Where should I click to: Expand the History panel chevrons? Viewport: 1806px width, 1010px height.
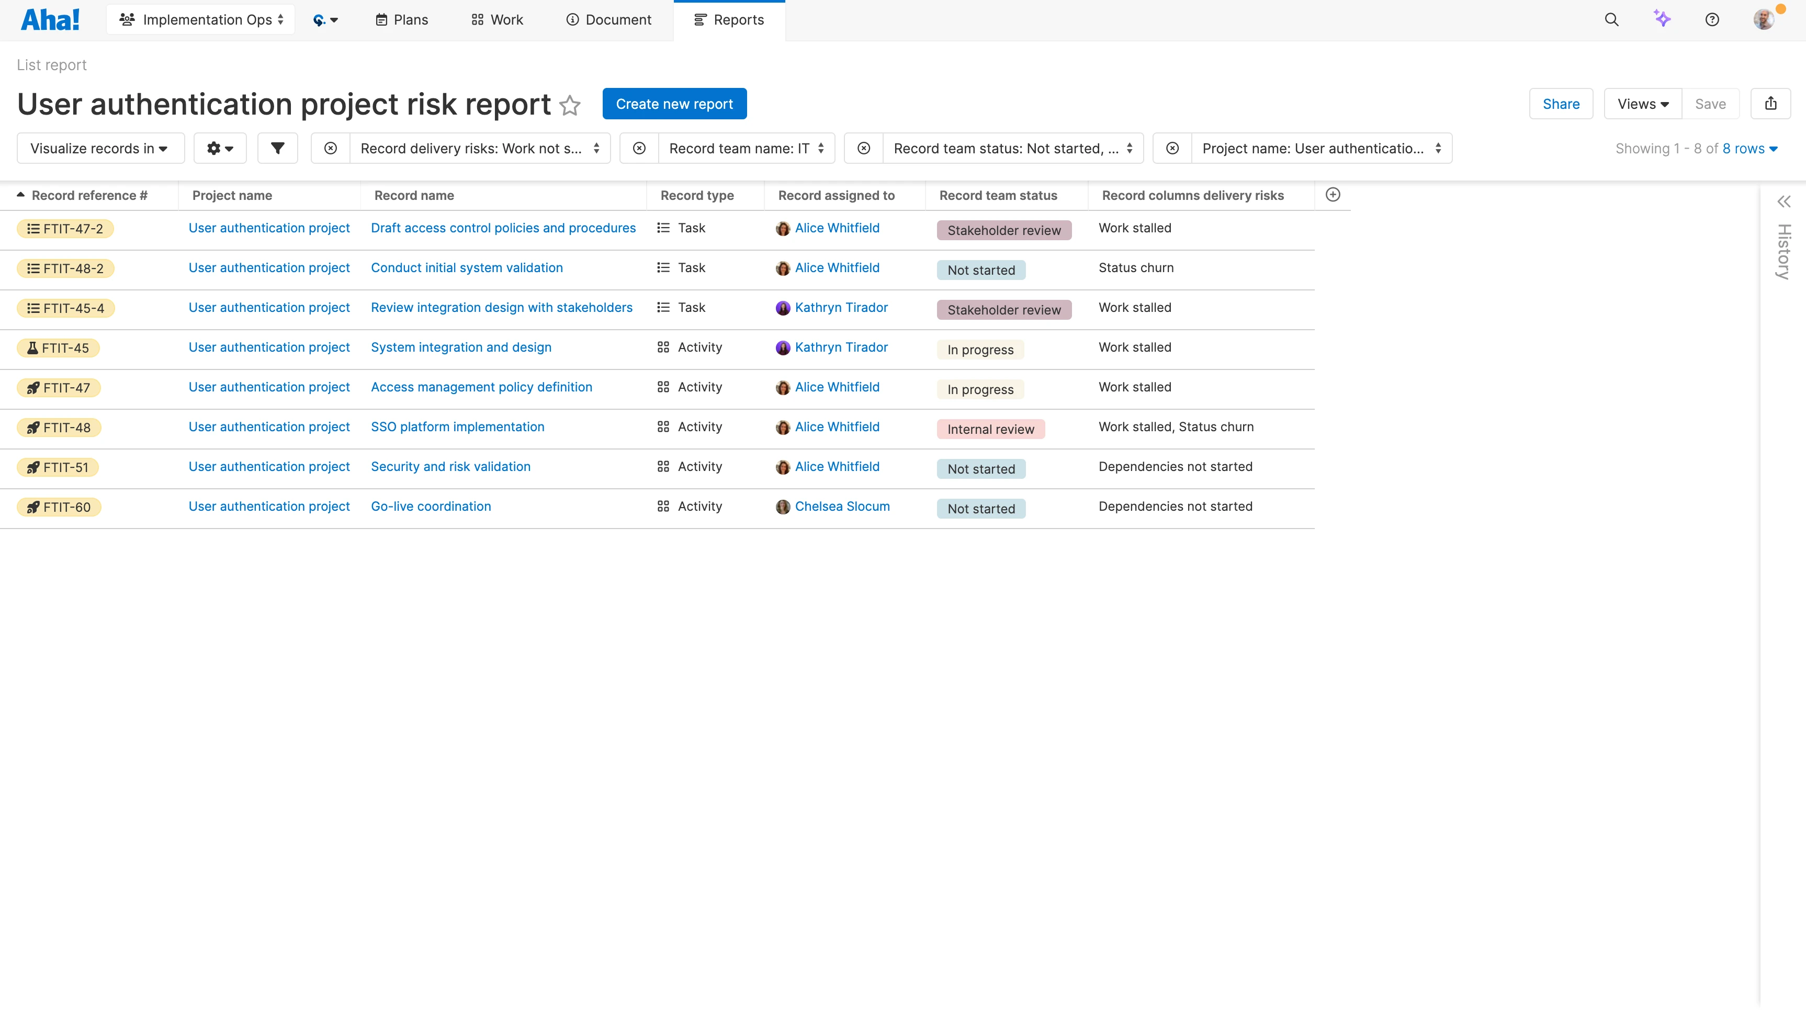pyautogui.click(x=1784, y=202)
